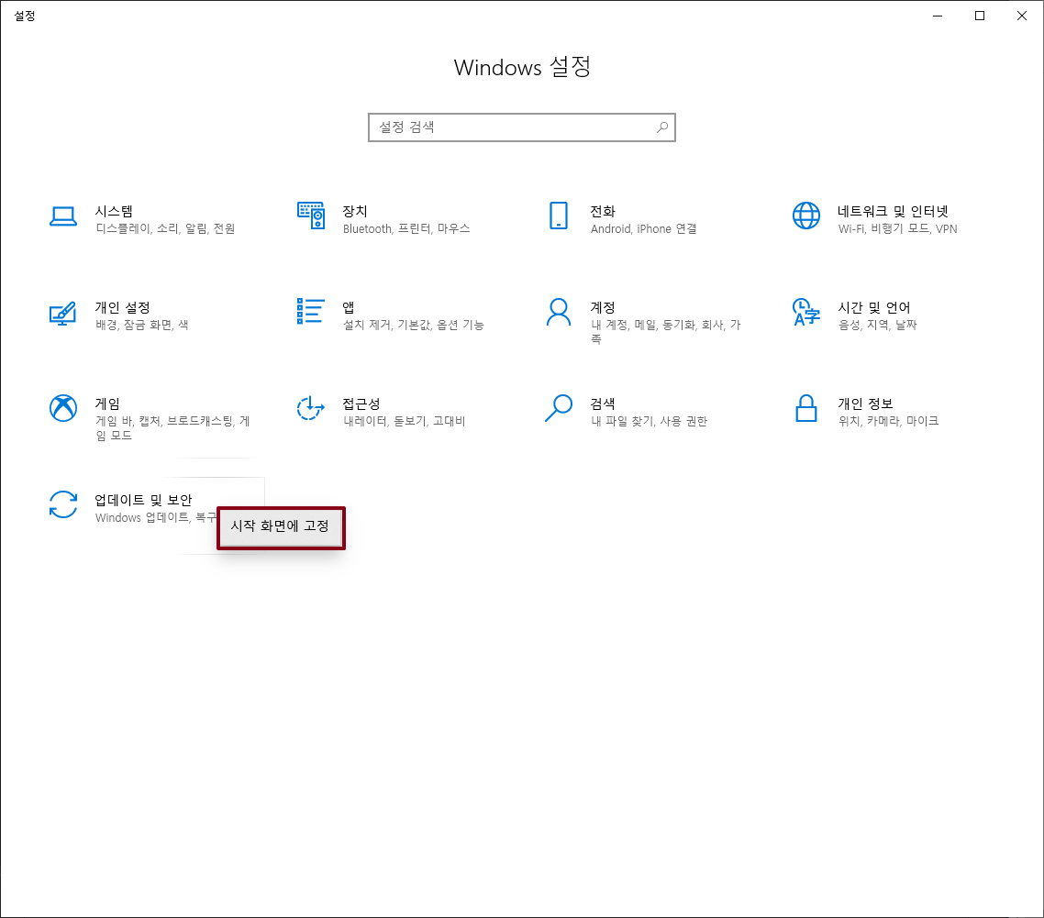This screenshot has height=918, width=1044.
Task: Click the text Bluetooth, 프린터, 마우스
Action: click(x=406, y=229)
